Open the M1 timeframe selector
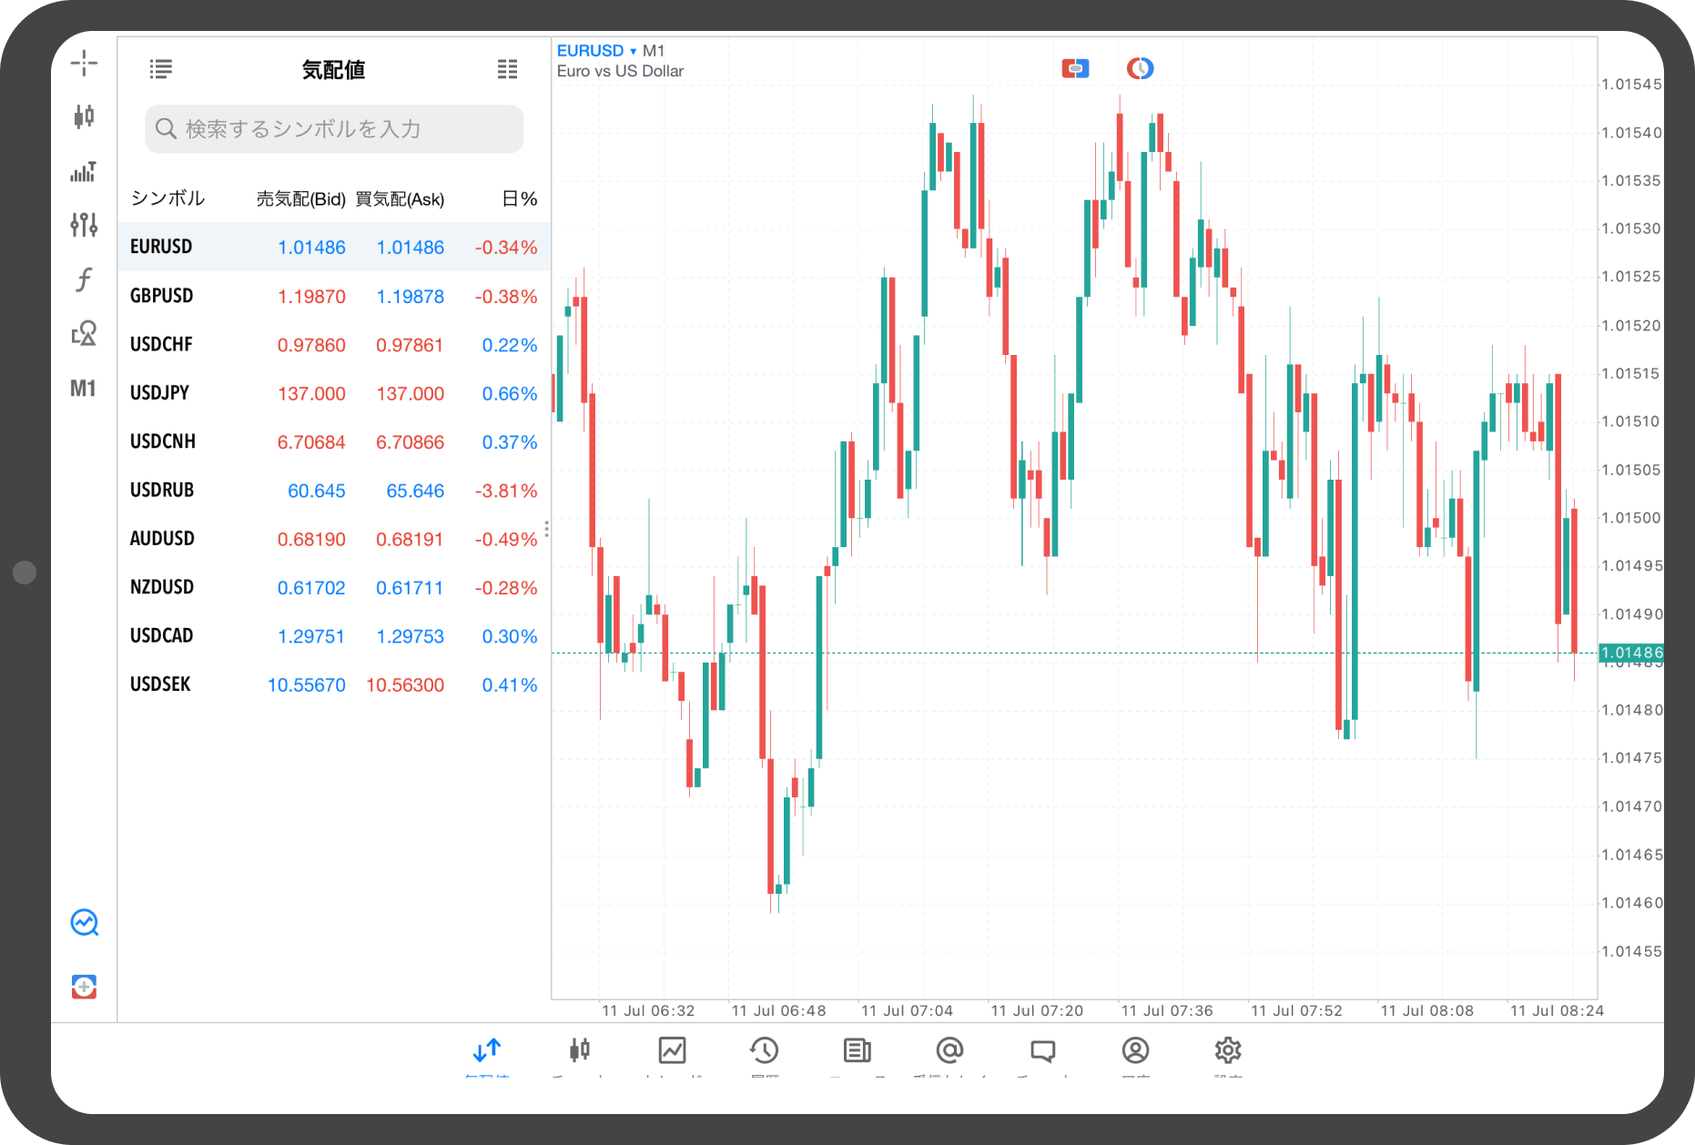This screenshot has width=1695, height=1145. click(83, 389)
